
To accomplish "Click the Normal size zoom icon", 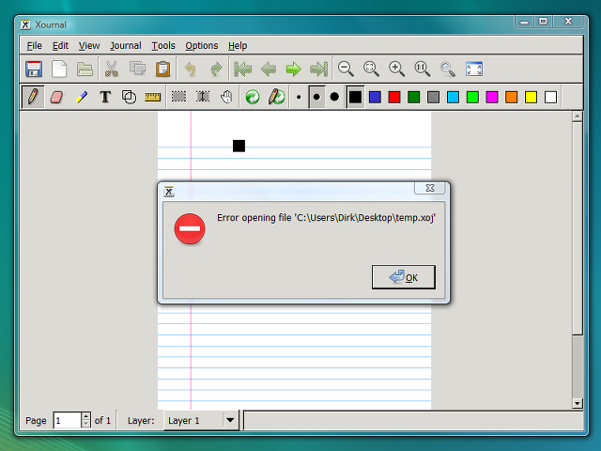I will click(x=422, y=69).
